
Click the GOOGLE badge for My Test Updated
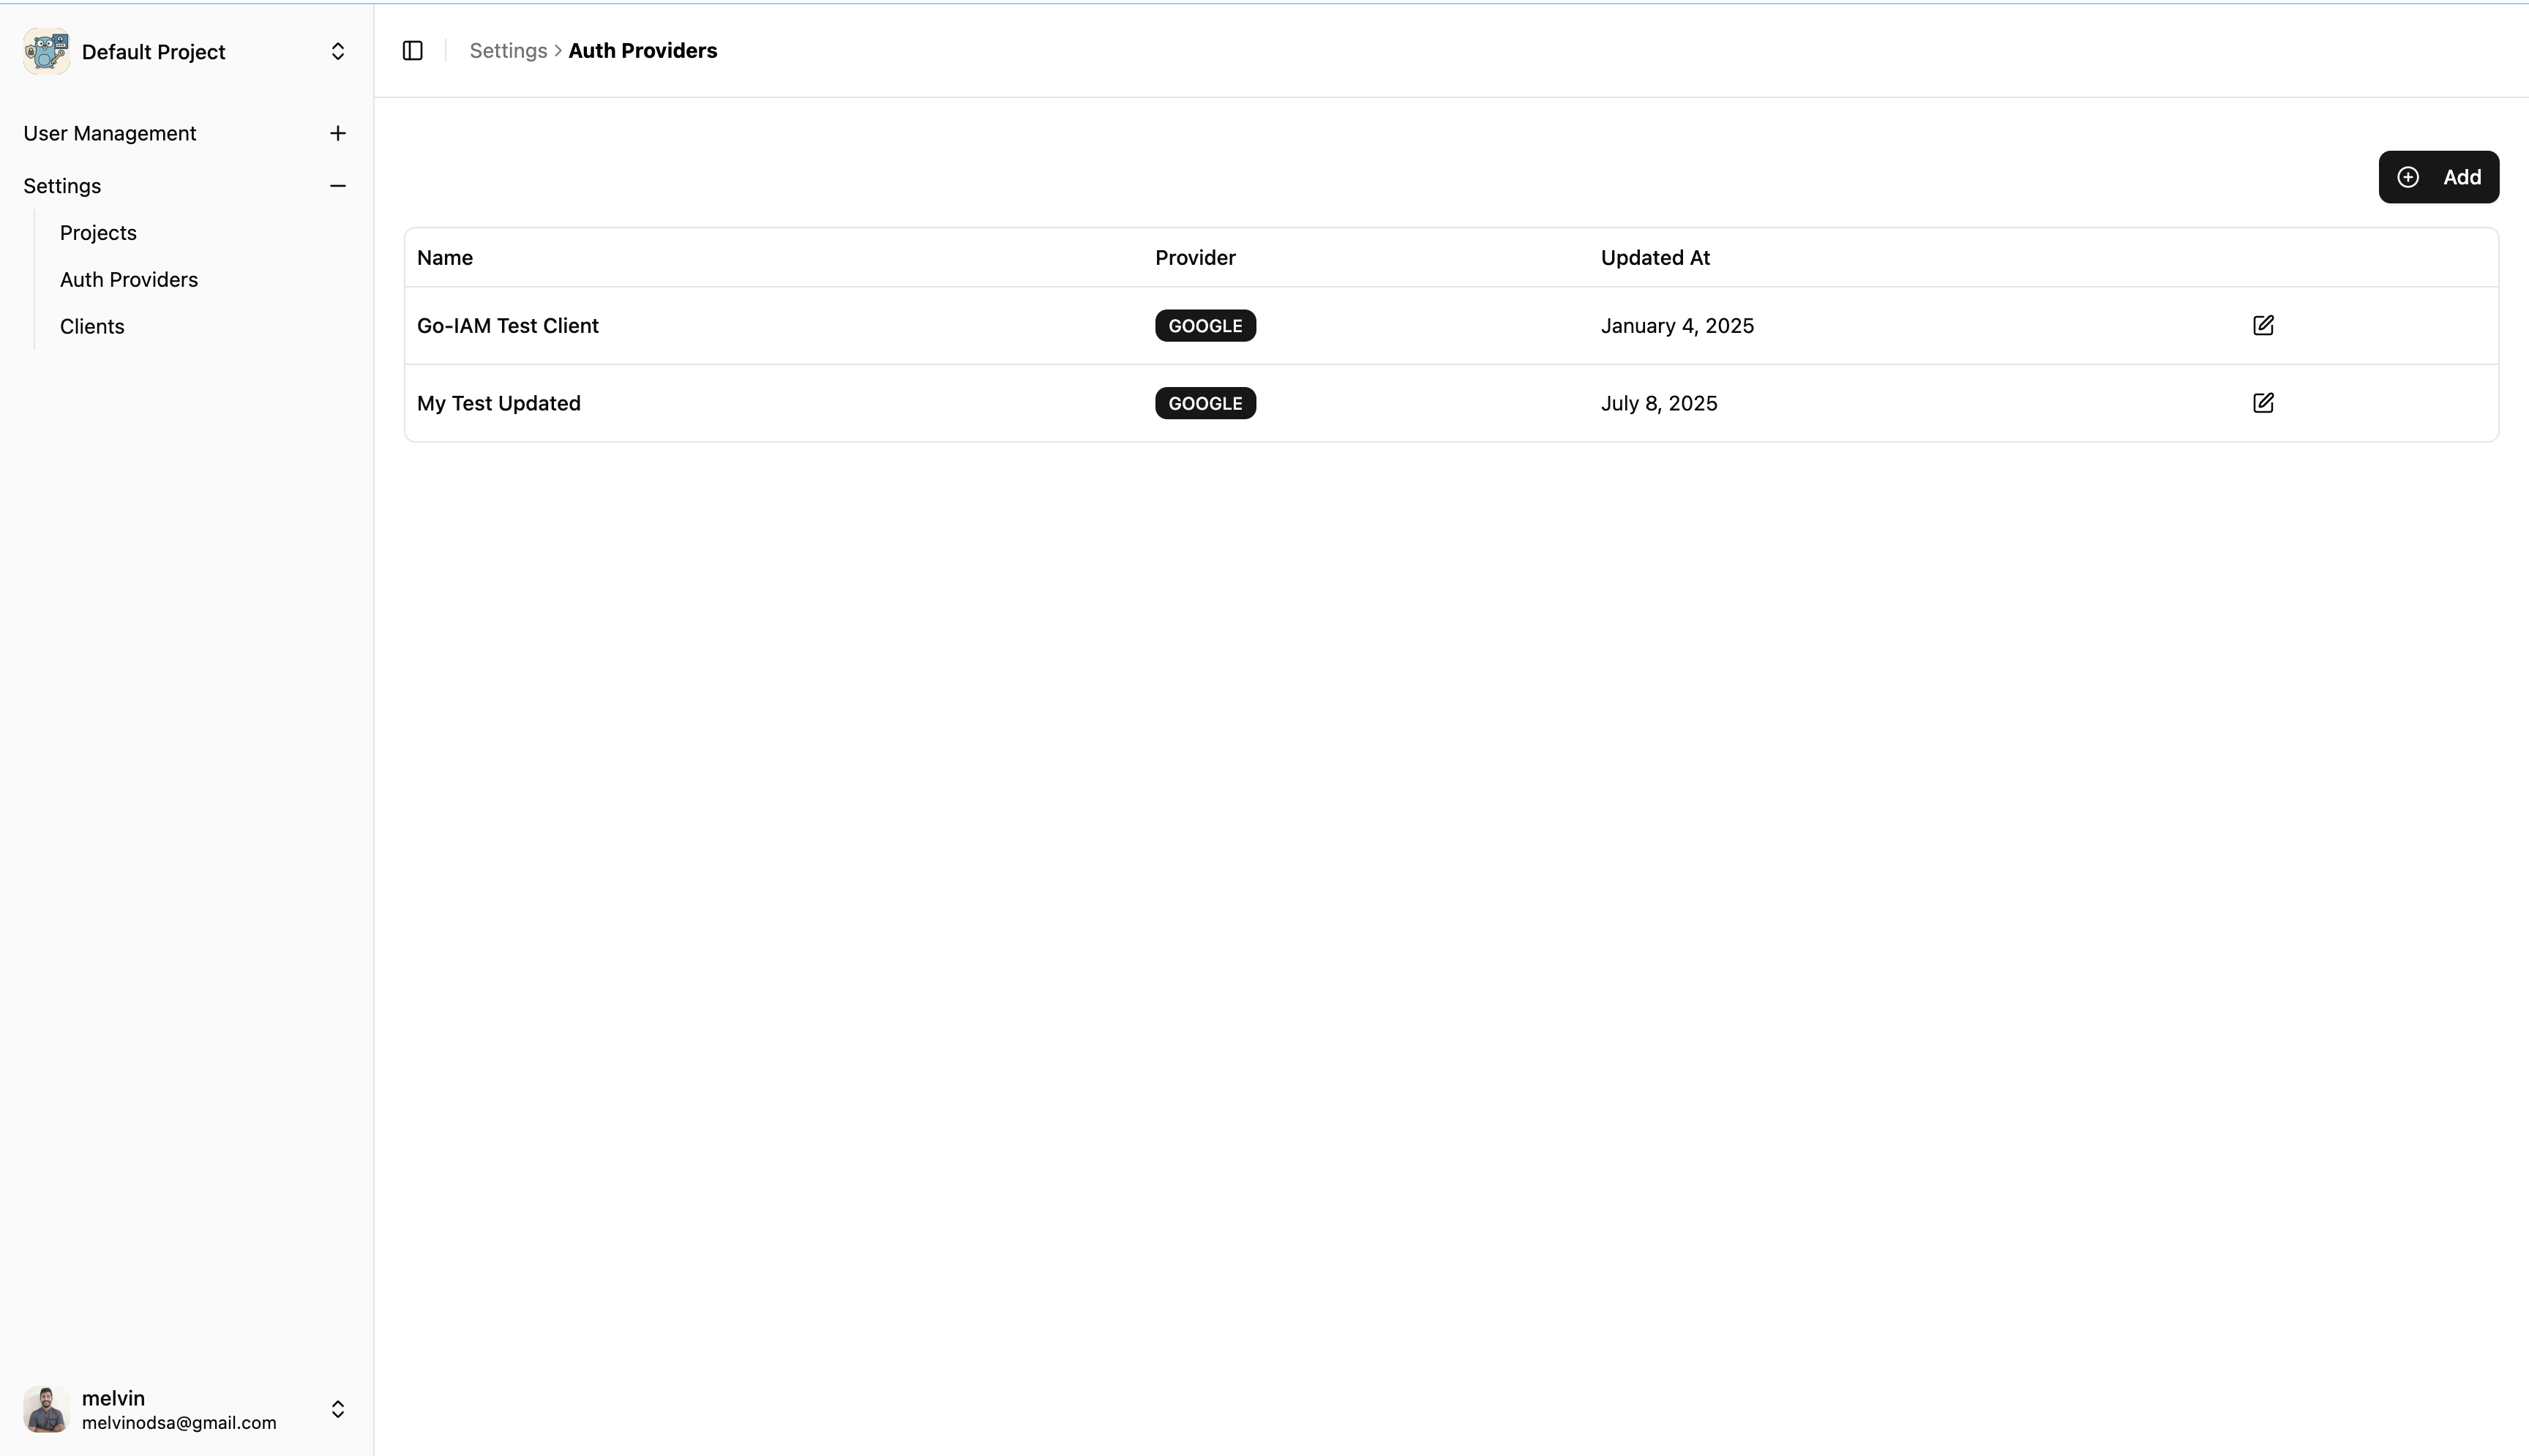pos(1204,403)
